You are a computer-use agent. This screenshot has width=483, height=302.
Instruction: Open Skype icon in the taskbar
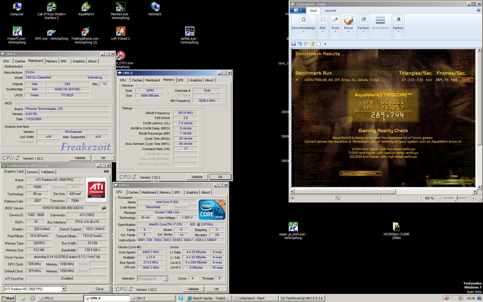[x=181, y=298]
